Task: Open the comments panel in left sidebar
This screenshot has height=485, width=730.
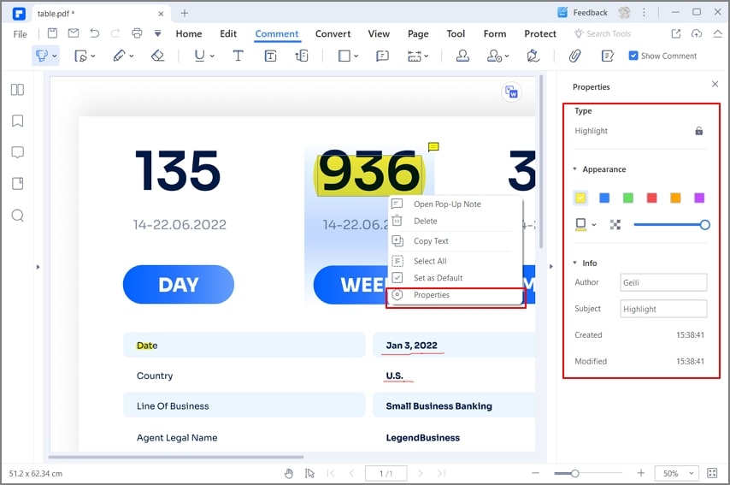Action: pyautogui.click(x=17, y=152)
